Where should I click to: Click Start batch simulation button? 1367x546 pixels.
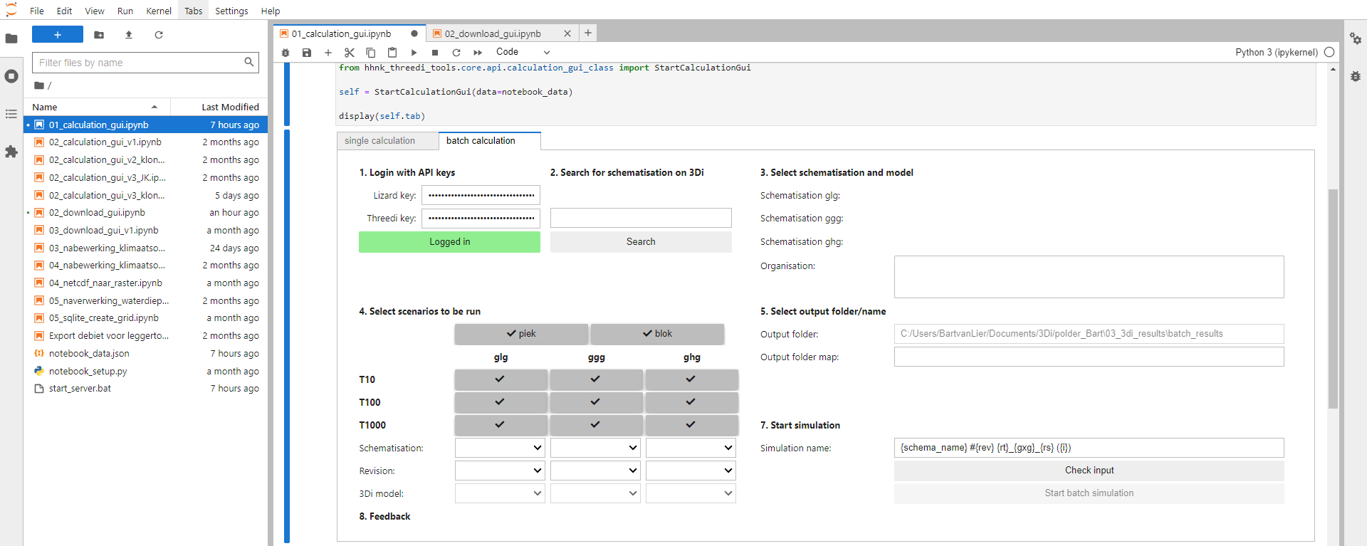pos(1089,493)
